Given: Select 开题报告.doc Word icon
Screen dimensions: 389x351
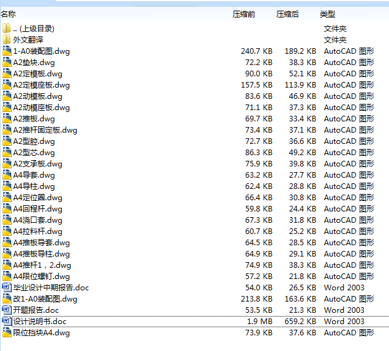Looking at the screenshot, I should pyautogui.click(x=7, y=310).
